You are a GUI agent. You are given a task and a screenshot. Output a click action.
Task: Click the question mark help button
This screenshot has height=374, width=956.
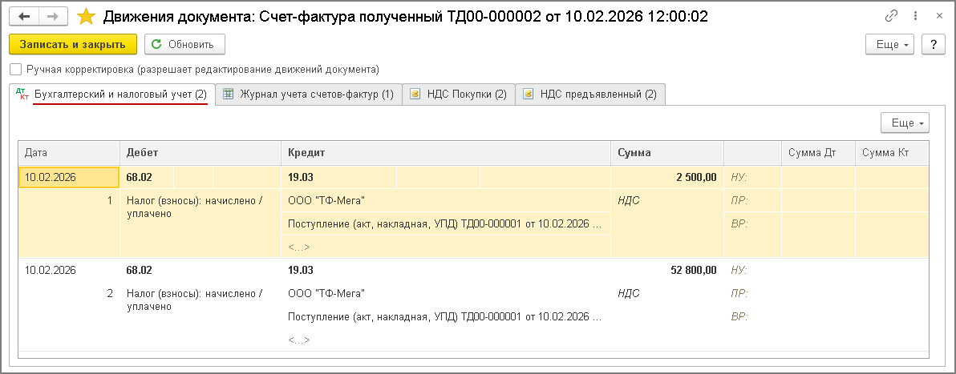click(933, 45)
